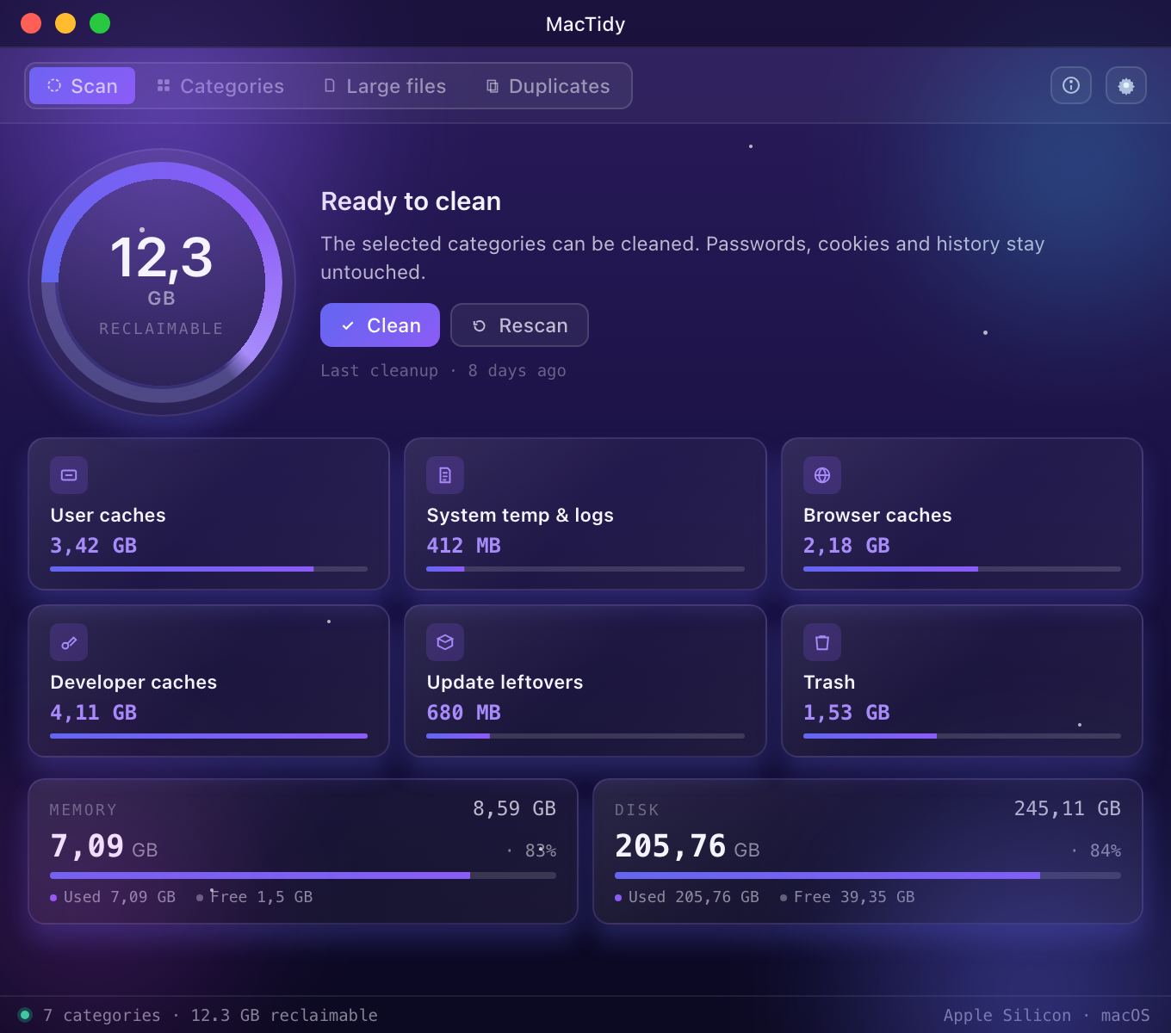
Task: Select the 'User caches' label
Action: tap(108, 515)
